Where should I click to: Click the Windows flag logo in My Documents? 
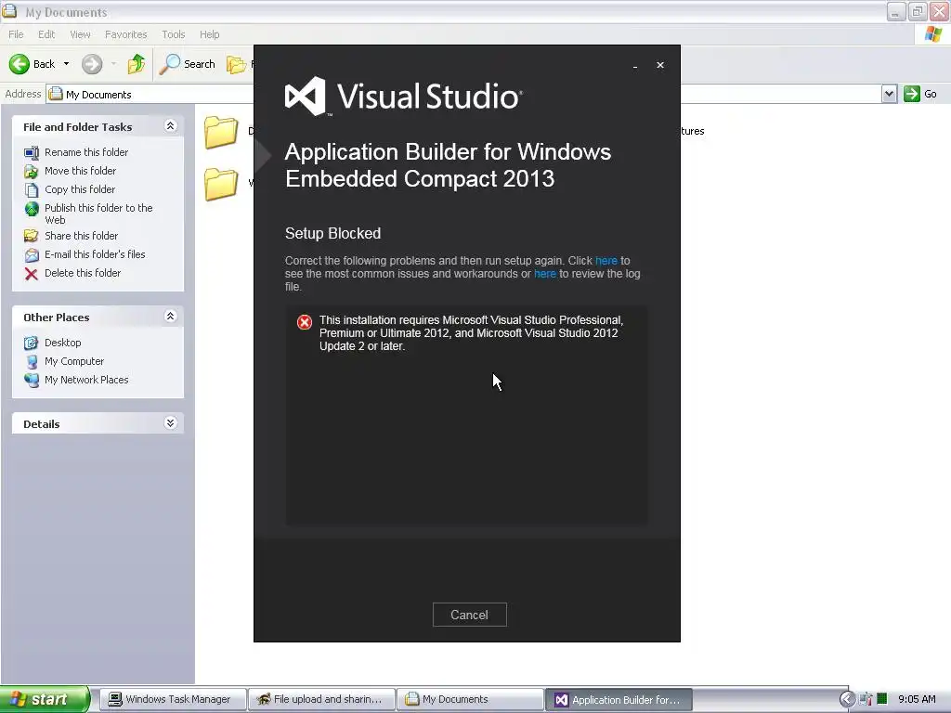[x=932, y=34]
